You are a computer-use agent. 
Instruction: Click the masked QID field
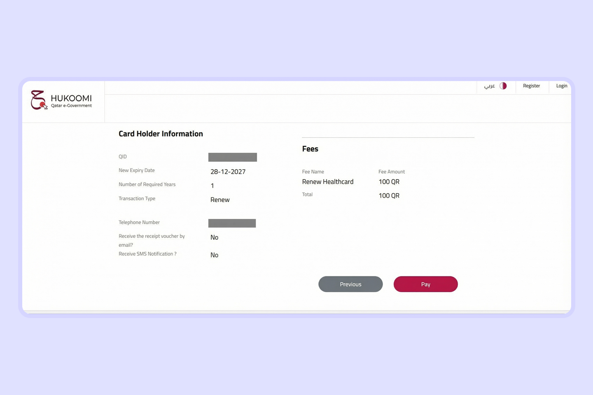tap(232, 157)
